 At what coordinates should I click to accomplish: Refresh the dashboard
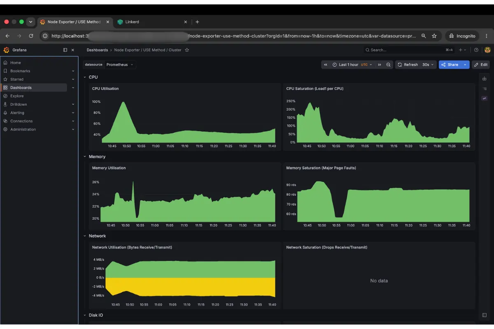tap(408, 65)
